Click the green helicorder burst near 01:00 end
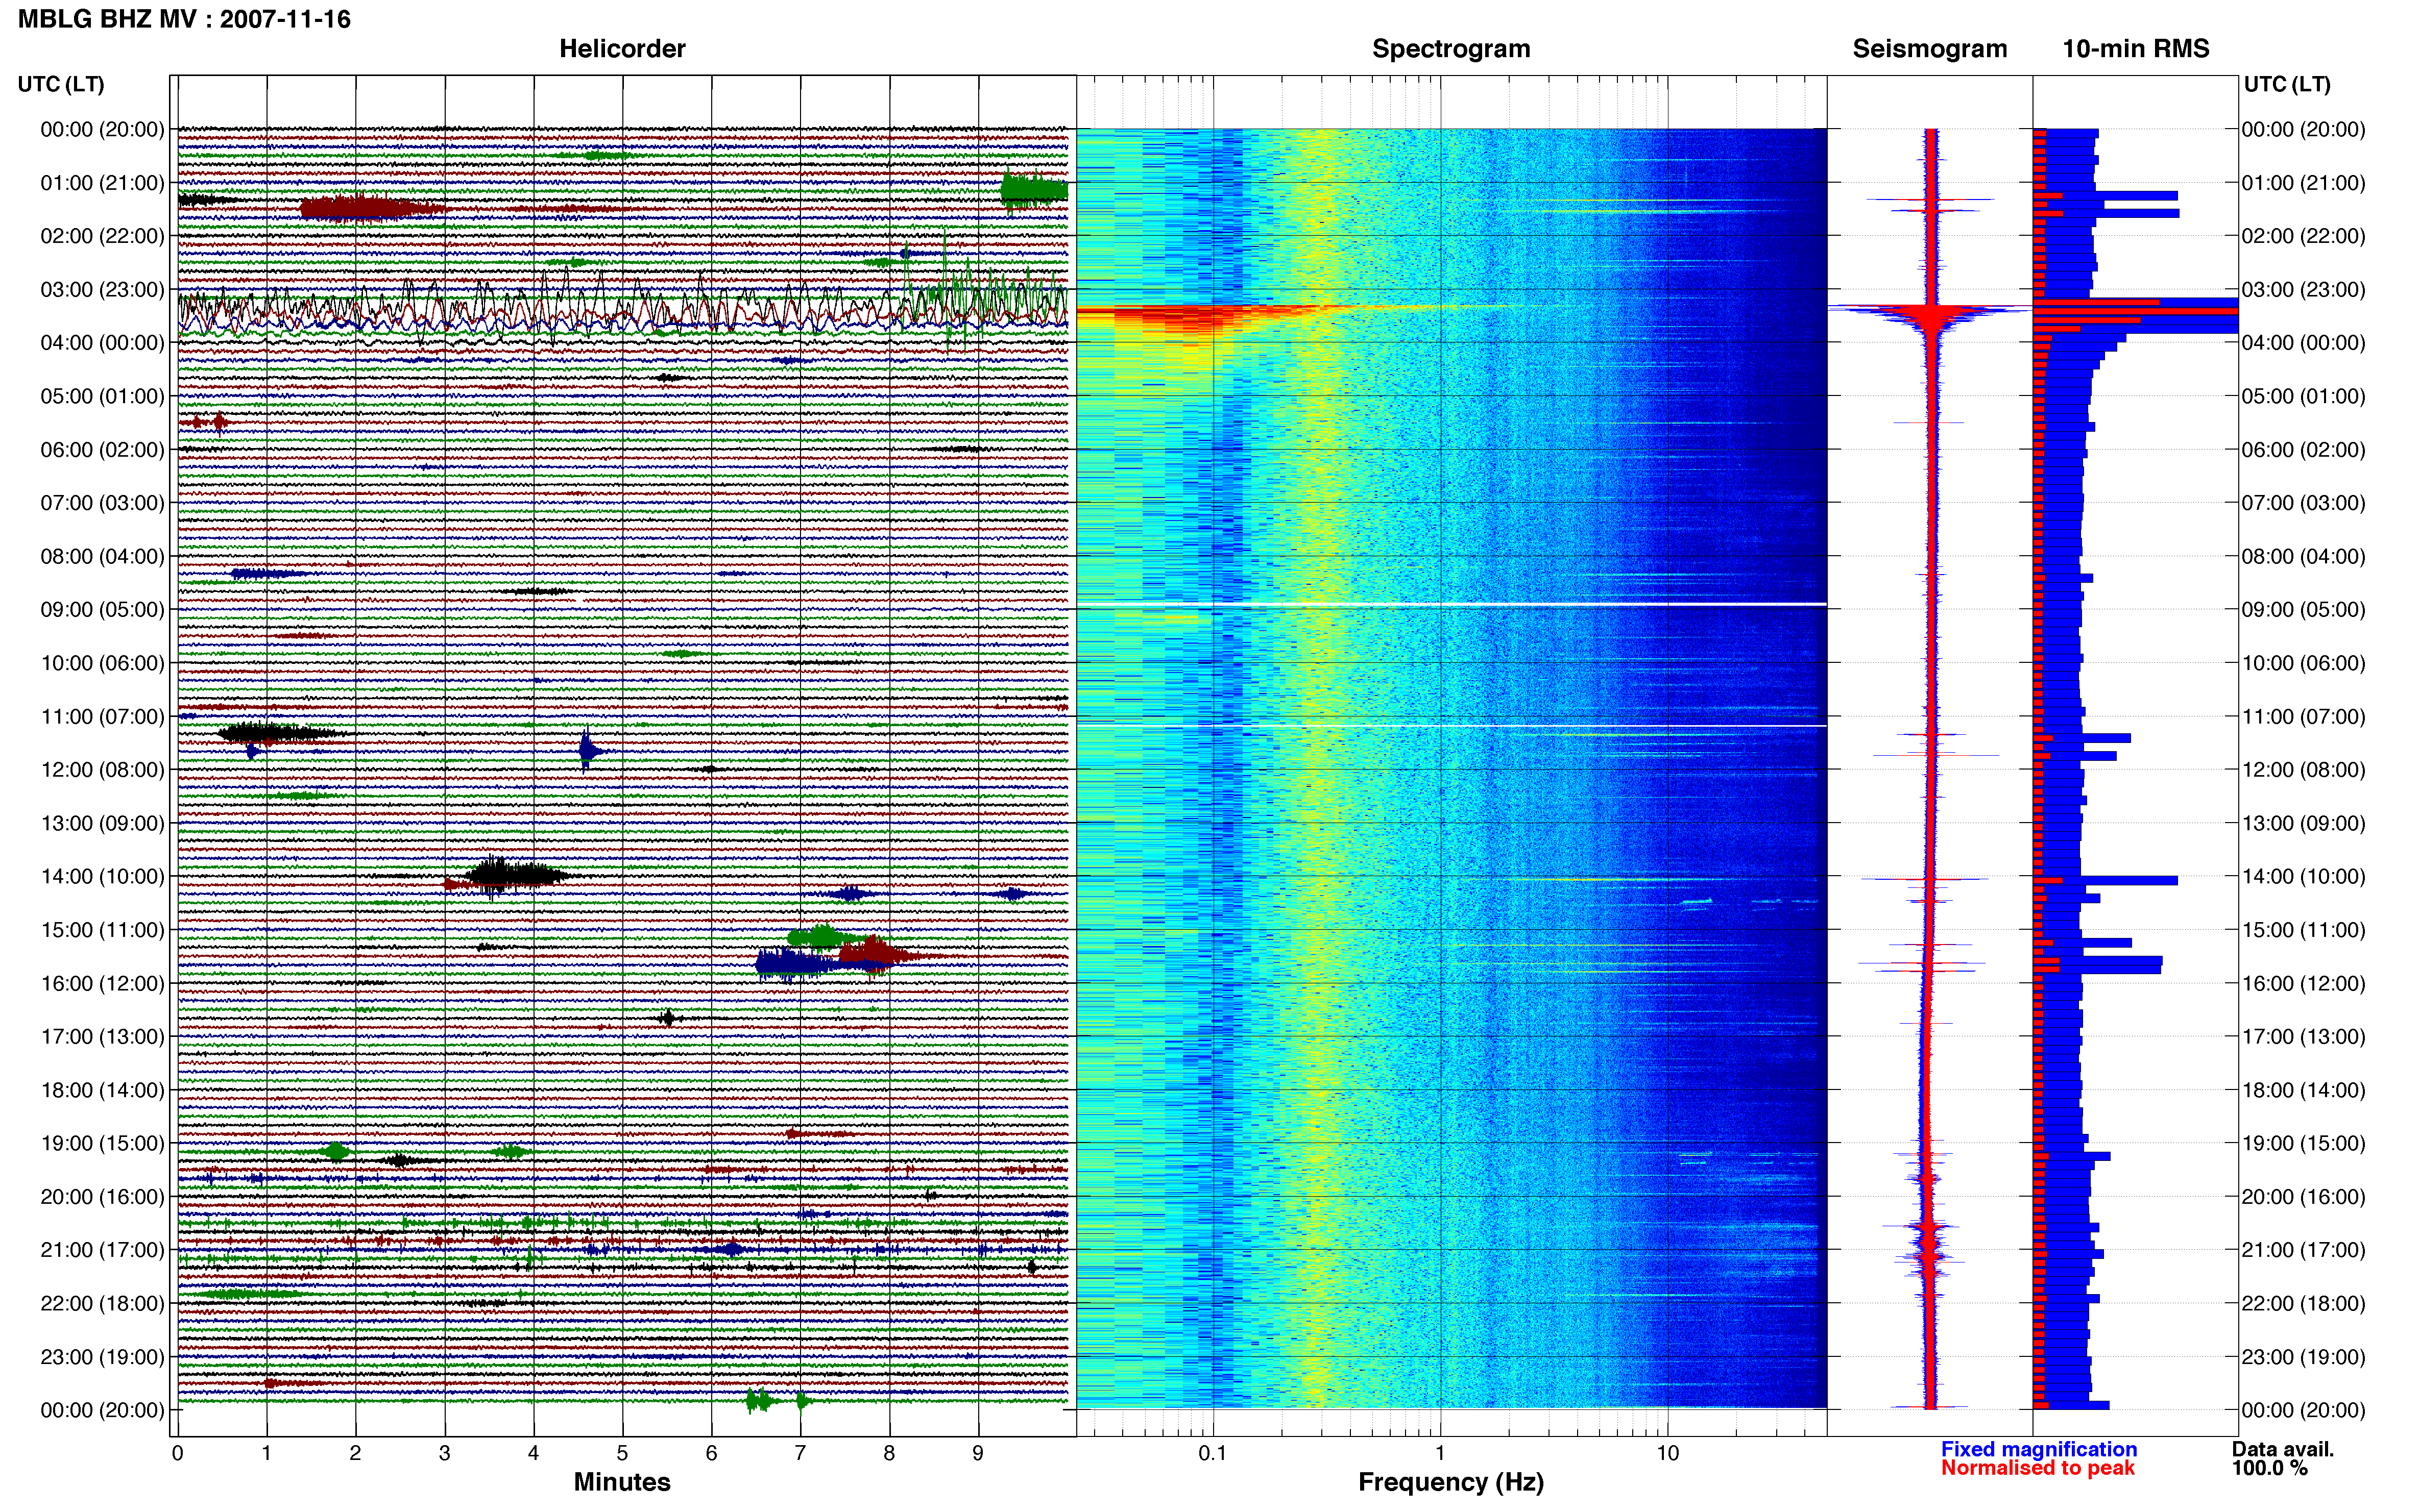 [1033, 190]
